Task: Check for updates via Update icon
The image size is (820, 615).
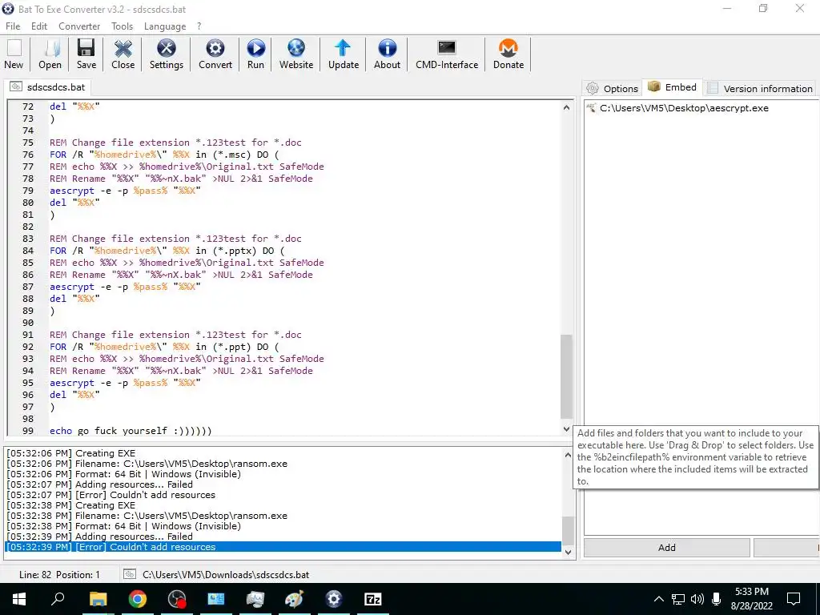Action: point(343,54)
